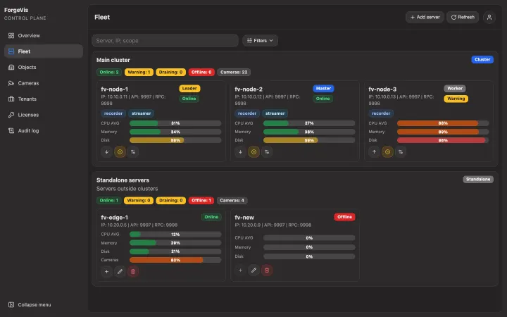Click the Standalone Online: 1 badge
Image resolution: width=507 pixels, height=317 pixels.
[x=109, y=201]
